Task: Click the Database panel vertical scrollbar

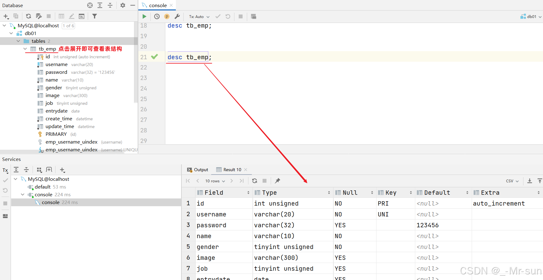Action: coord(136,62)
